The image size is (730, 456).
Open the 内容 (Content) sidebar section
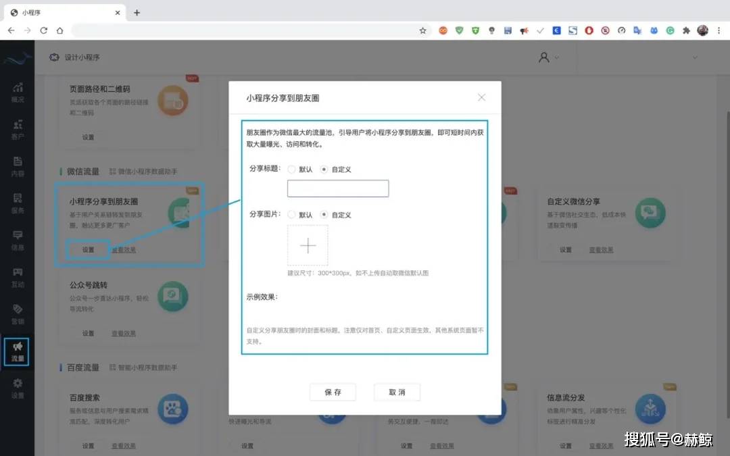[x=17, y=165]
